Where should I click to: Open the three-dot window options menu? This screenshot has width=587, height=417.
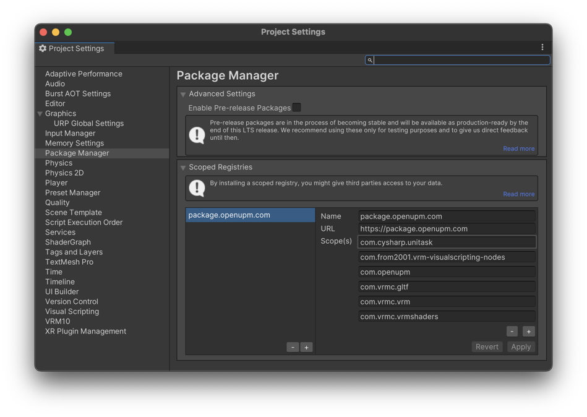click(x=542, y=47)
